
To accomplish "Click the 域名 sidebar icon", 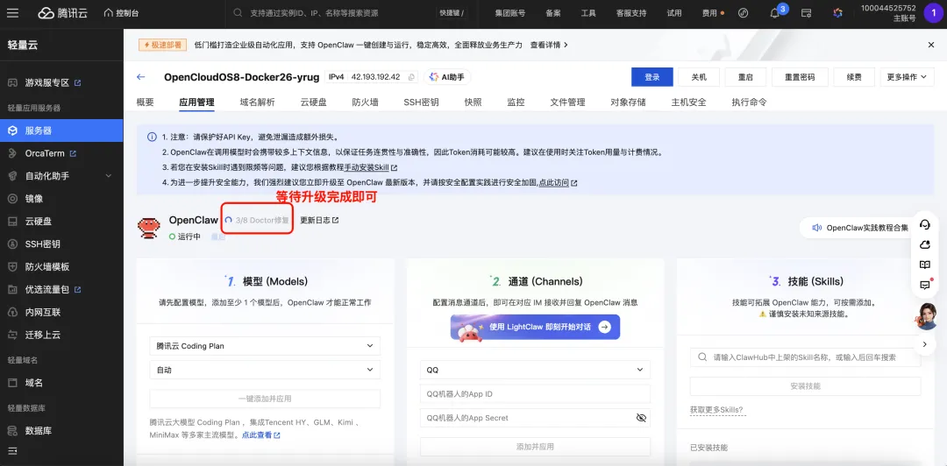I will (x=12, y=383).
